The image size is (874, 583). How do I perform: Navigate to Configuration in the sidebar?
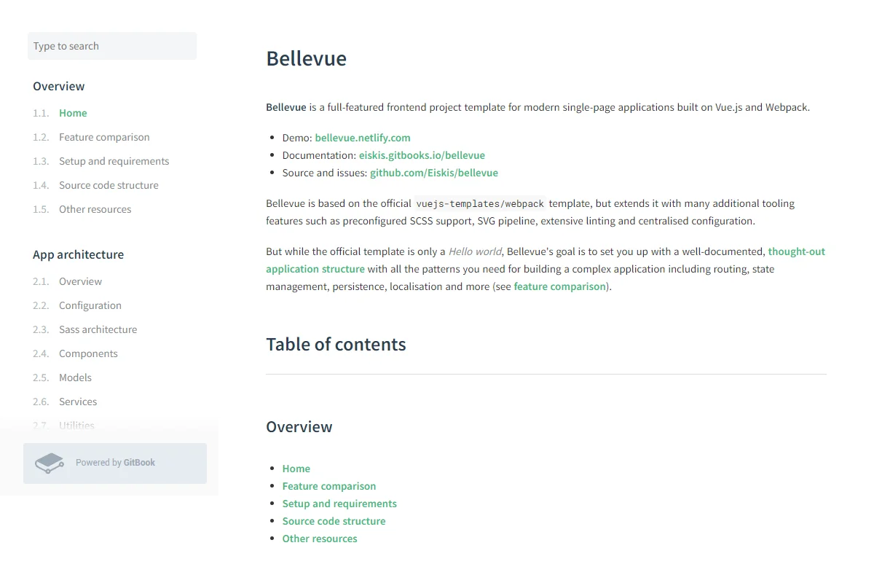tap(90, 305)
